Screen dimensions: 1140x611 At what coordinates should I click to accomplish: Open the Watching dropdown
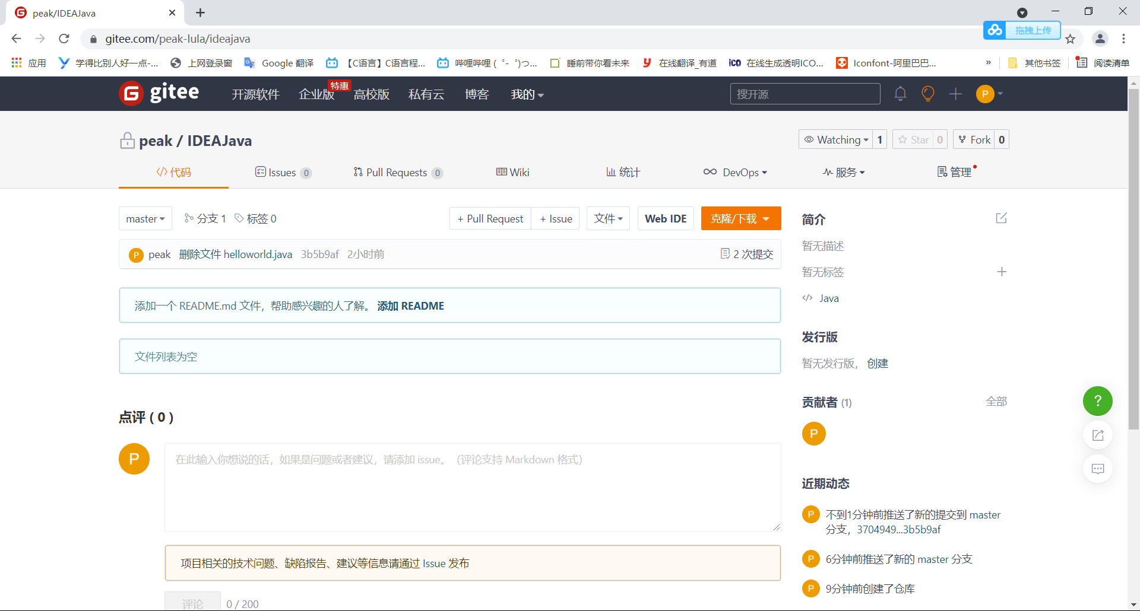point(836,139)
